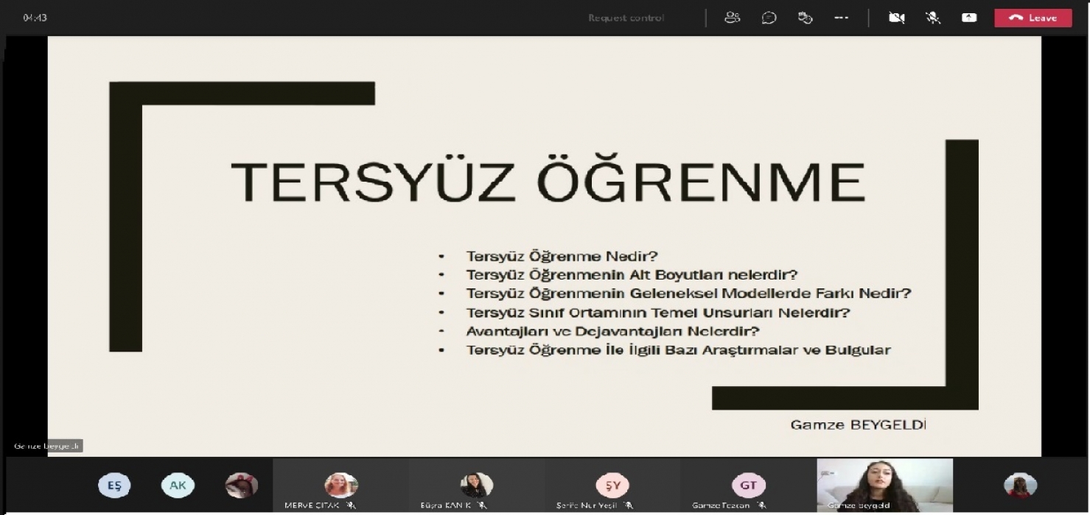This screenshot has height=515, width=1090.
Task: Select the GT avatar of Gamze Tezcan
Action: [748, 486]
